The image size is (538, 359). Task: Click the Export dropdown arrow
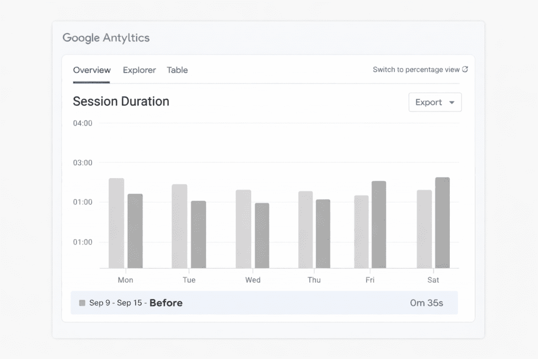click(451, 102)
